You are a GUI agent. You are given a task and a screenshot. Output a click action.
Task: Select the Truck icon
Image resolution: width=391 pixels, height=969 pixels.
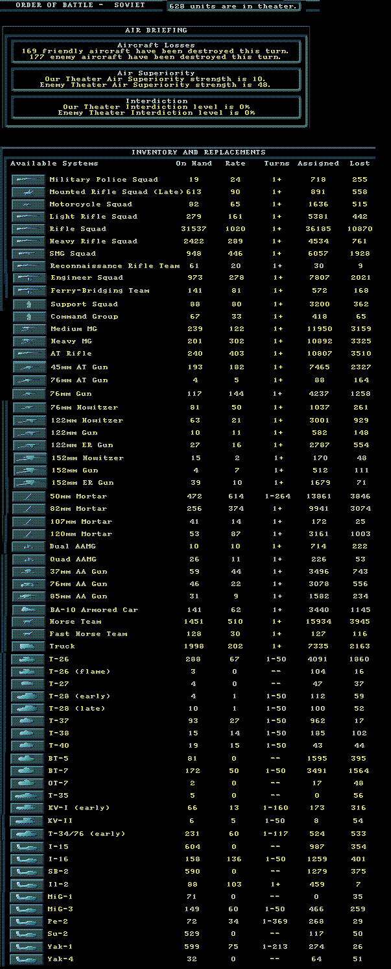[x=29, y=646]
